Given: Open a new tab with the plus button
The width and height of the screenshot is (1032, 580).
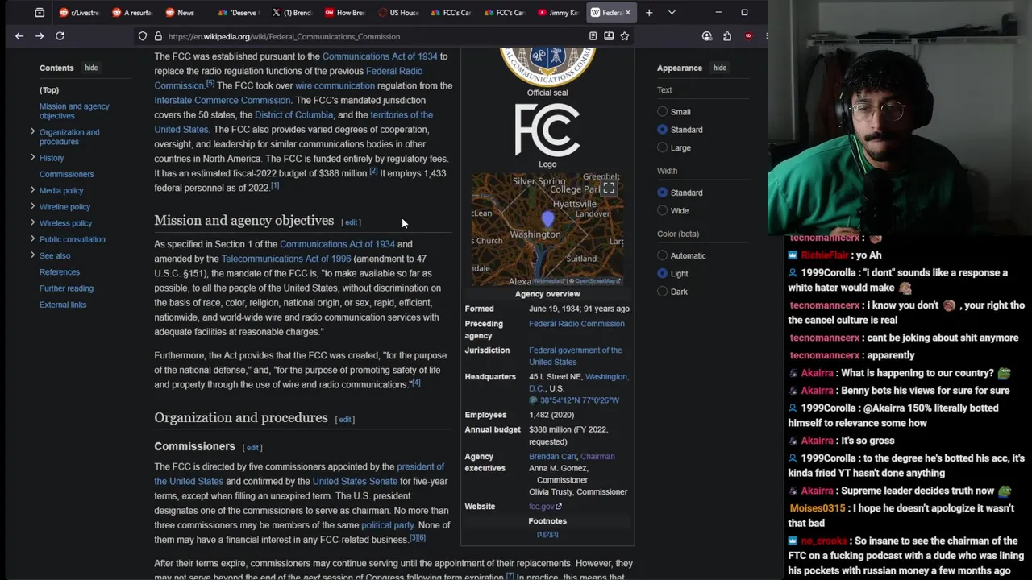Looking at the screenshot, I should point(649,13).
